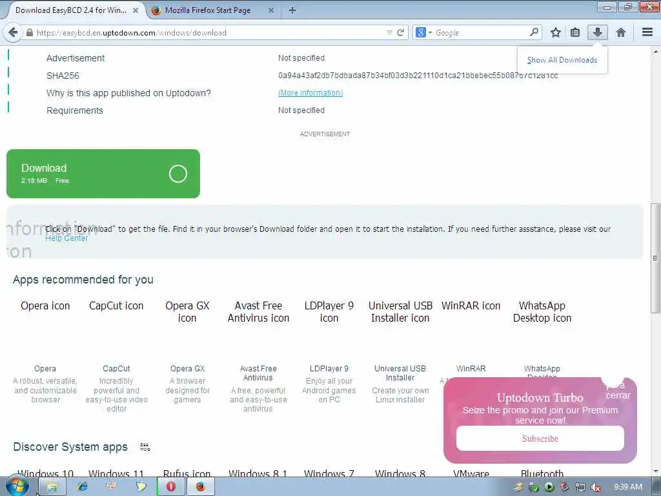This screenshot has width=661, height=496.
Task: Switch to the Download EasyBCD tab
Action: coord(71,10)
